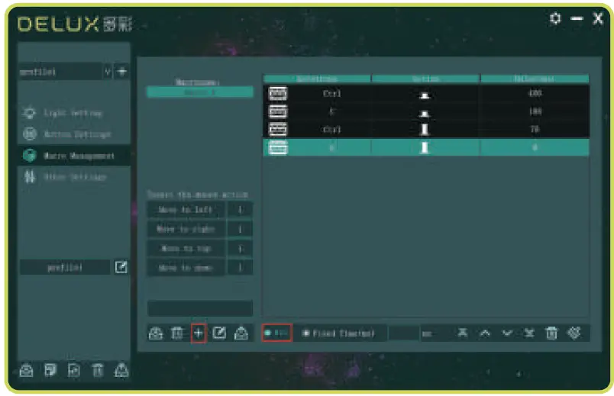Click the last icon in bottom-left profile toolbar
The width and height of the screenshot is (614, 396).
pyautogui.click(x=121, y=370)
